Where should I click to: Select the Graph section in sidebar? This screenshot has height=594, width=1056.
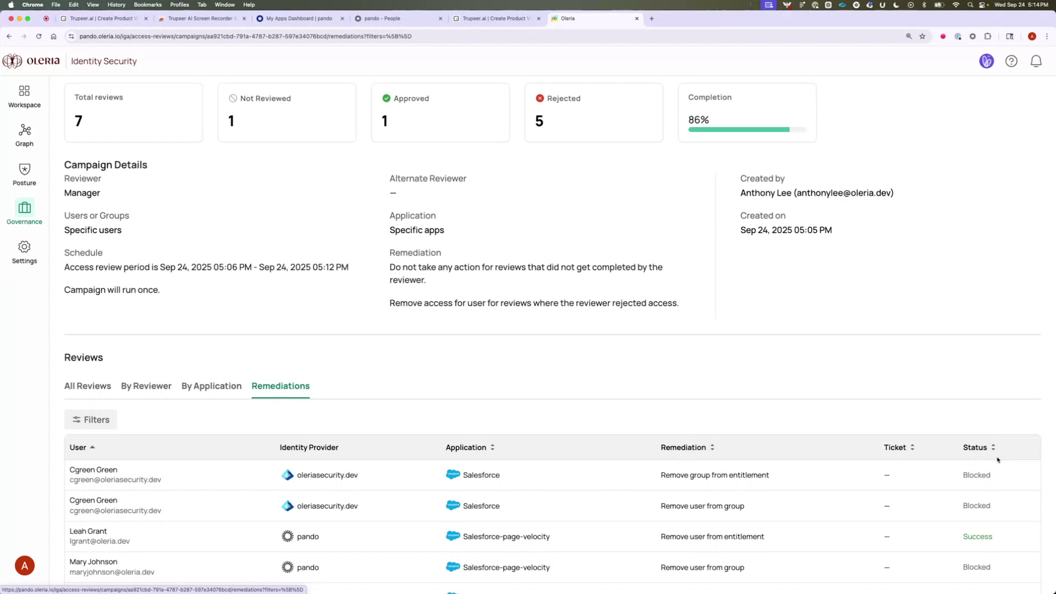(x=24, y=135)
